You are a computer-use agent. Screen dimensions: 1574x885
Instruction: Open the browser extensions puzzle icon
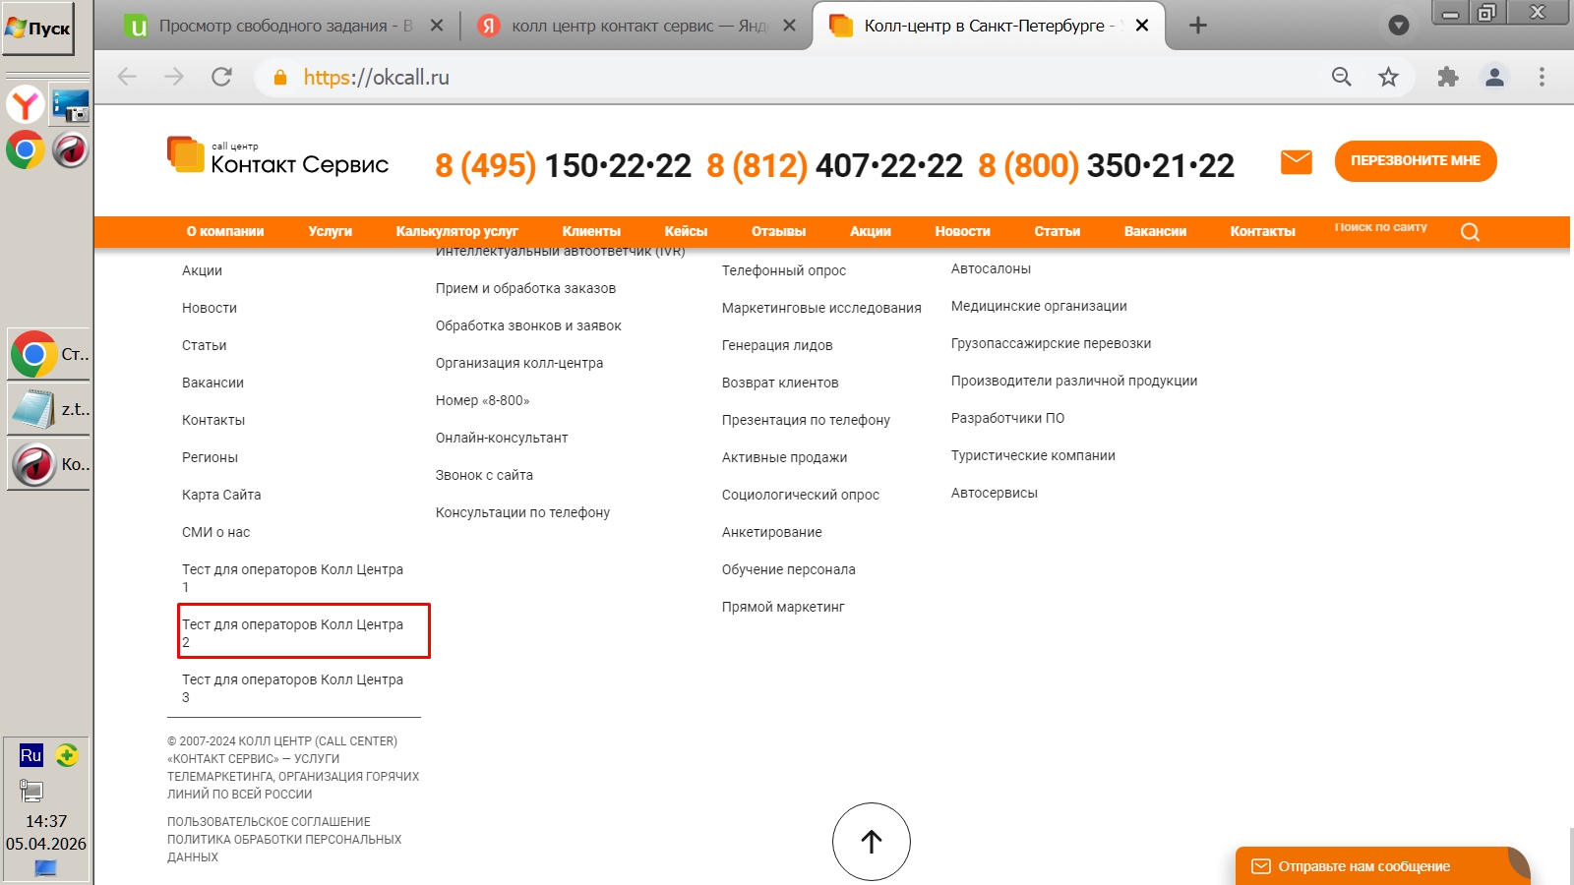[1447, 77]
